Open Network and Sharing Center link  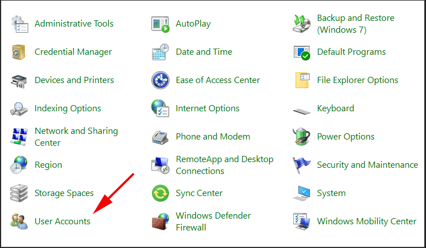[x=76, y=137]
